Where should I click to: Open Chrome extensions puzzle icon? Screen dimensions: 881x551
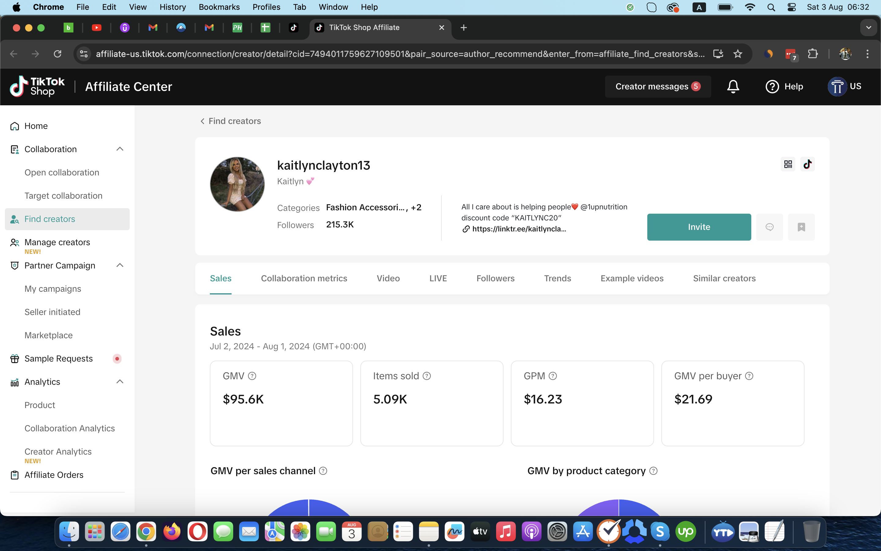[812, 54]
